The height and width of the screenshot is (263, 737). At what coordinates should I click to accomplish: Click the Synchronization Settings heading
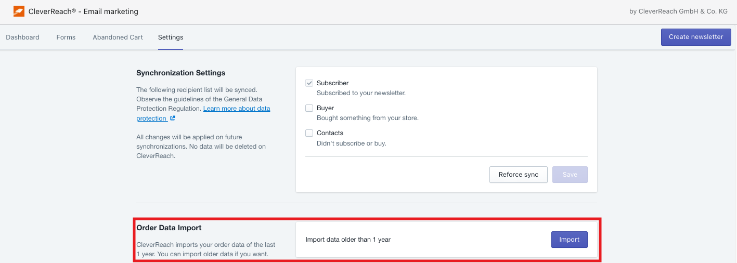coord(180,73)
